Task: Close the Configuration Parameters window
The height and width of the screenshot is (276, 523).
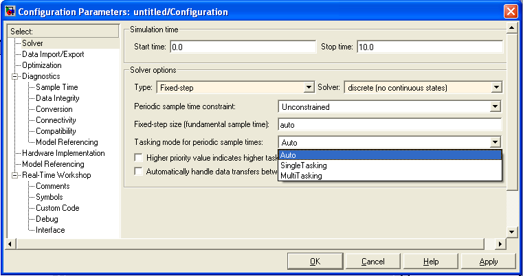Action: (510, 12)
